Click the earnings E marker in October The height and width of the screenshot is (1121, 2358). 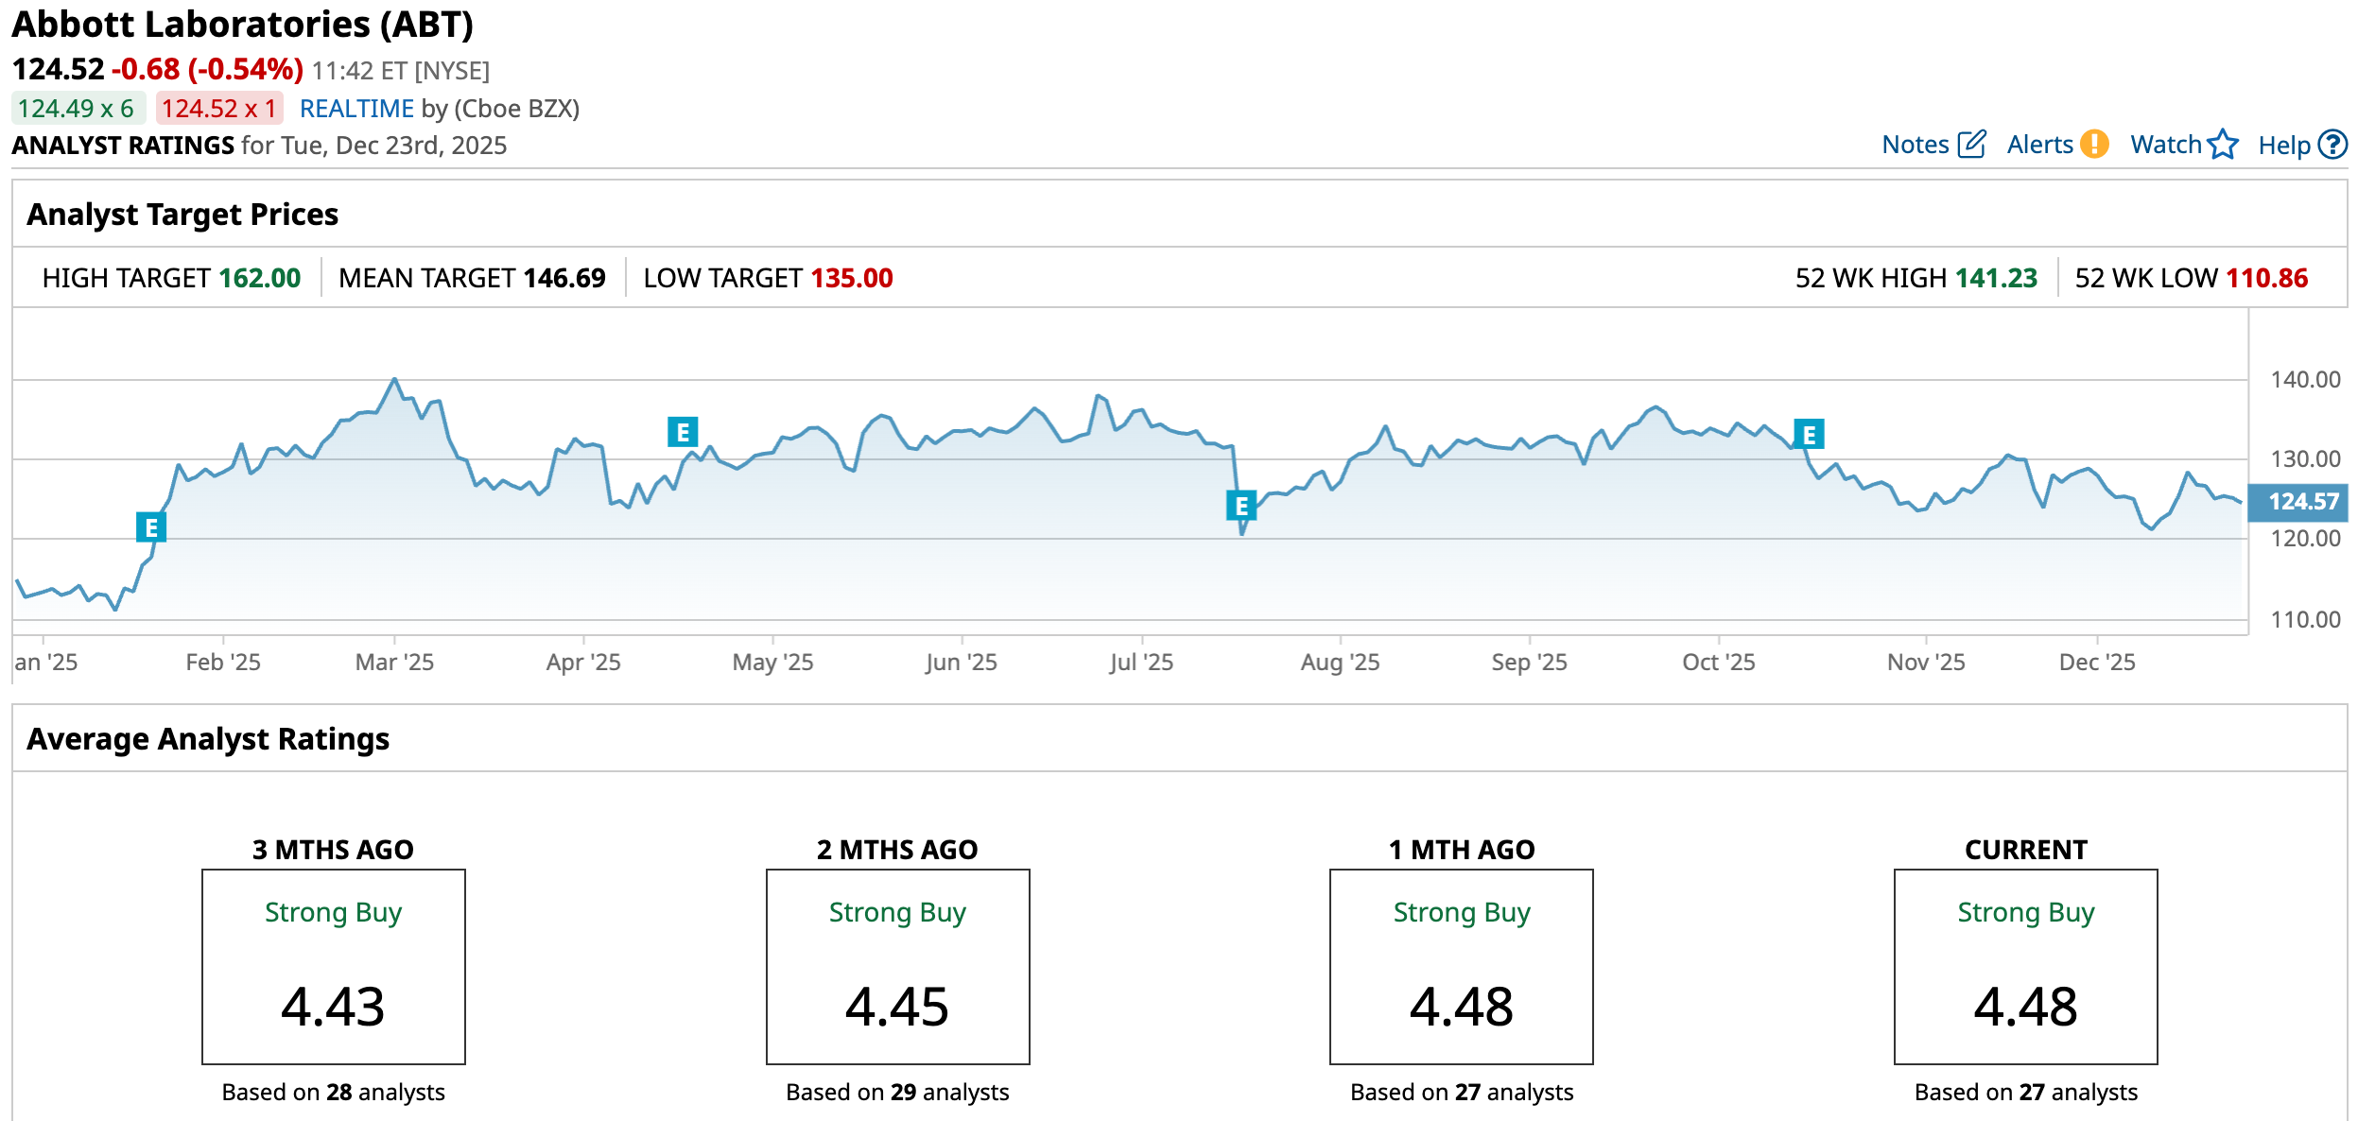click(1809, 435)
